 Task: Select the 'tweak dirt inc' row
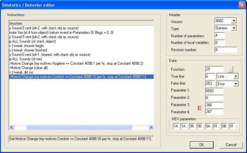point(81,72)
